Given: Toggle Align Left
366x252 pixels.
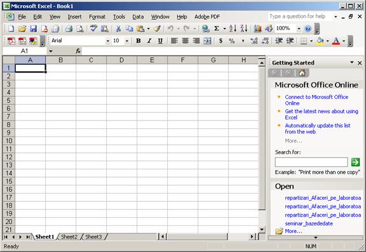Looking at the screenshot, I should pyautogui.click(x=174, y=41).
